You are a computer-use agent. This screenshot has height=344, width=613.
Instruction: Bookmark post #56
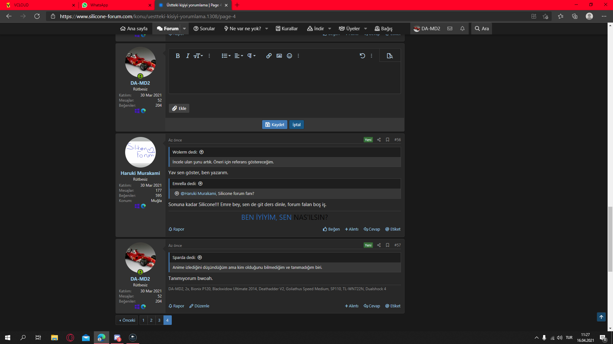tap(388, 140)
